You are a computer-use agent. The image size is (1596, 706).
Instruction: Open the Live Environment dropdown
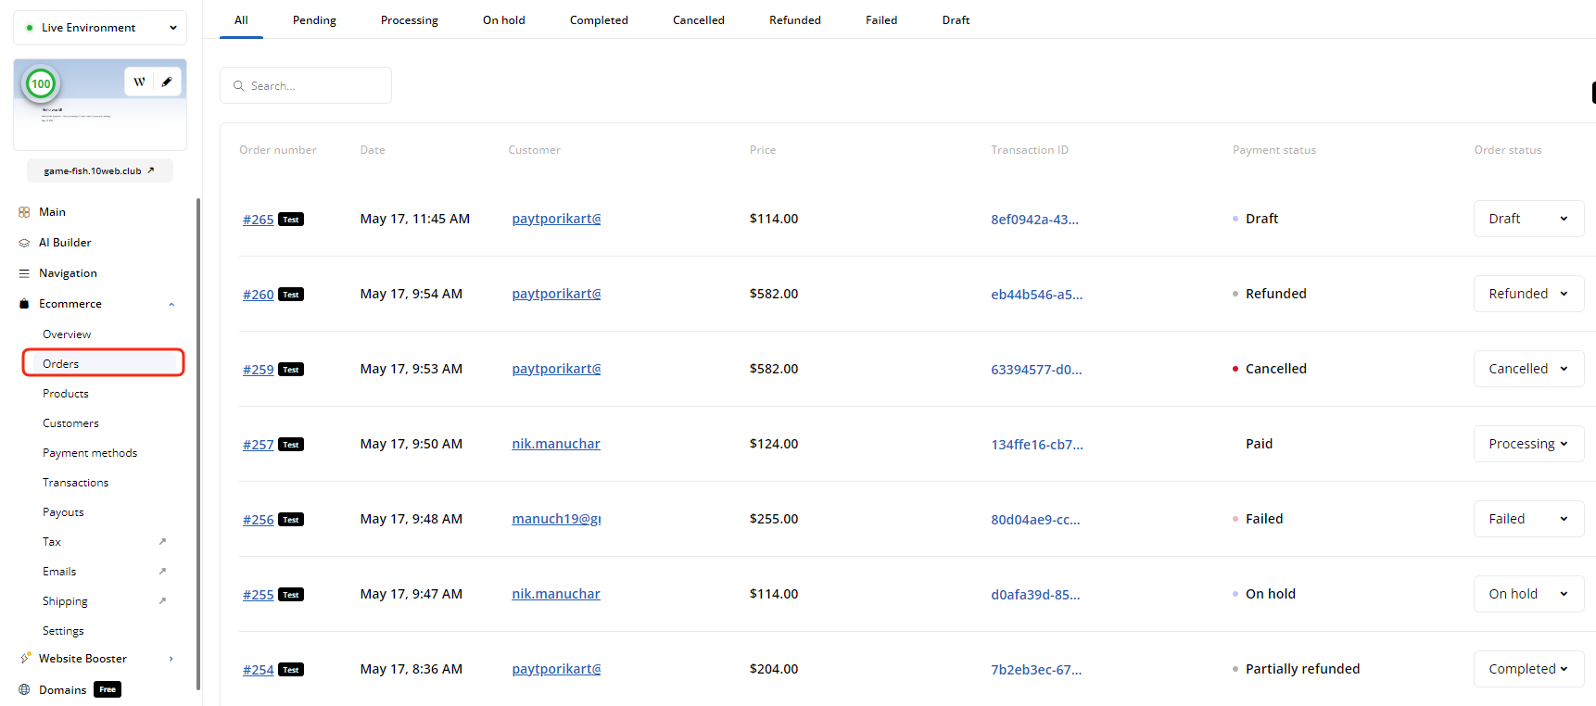[100, 28]
